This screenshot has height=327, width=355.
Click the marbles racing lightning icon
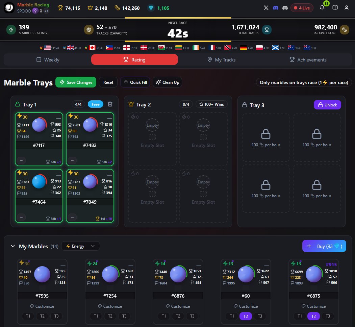[11, 30]
